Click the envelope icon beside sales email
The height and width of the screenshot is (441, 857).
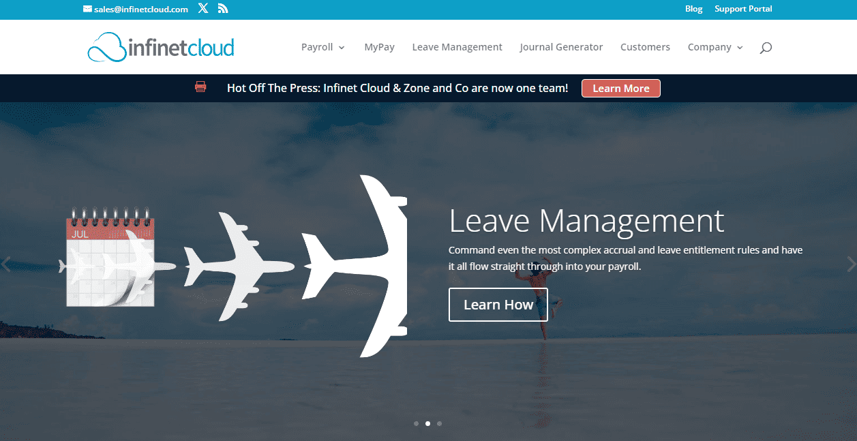click(x=88, y=10)
